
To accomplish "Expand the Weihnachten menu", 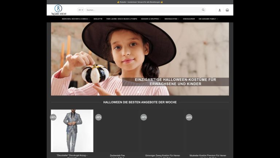I will [171, 19].
